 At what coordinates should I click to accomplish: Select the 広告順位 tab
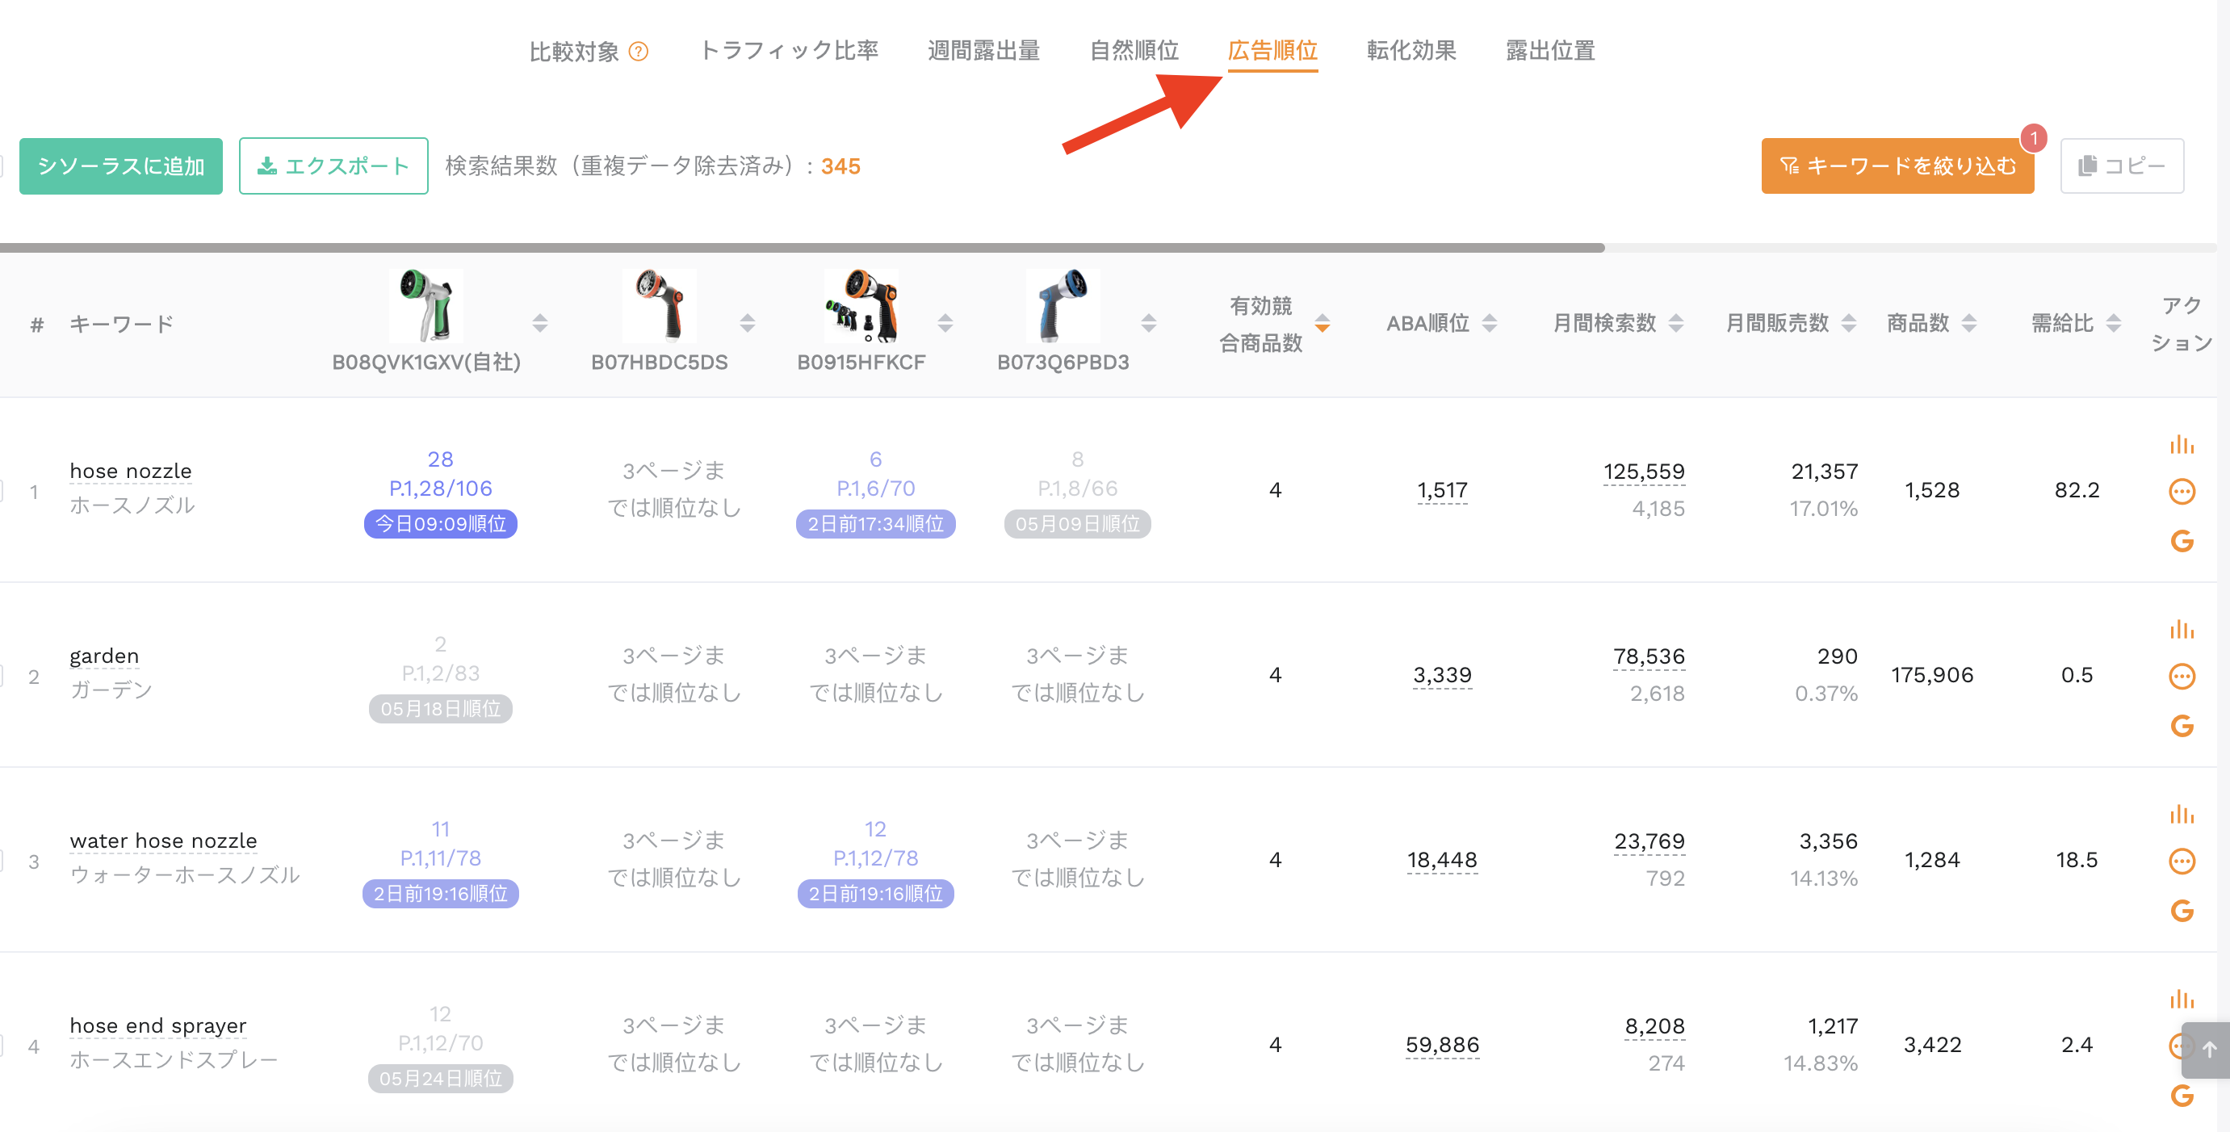[x=1272, y=50]
